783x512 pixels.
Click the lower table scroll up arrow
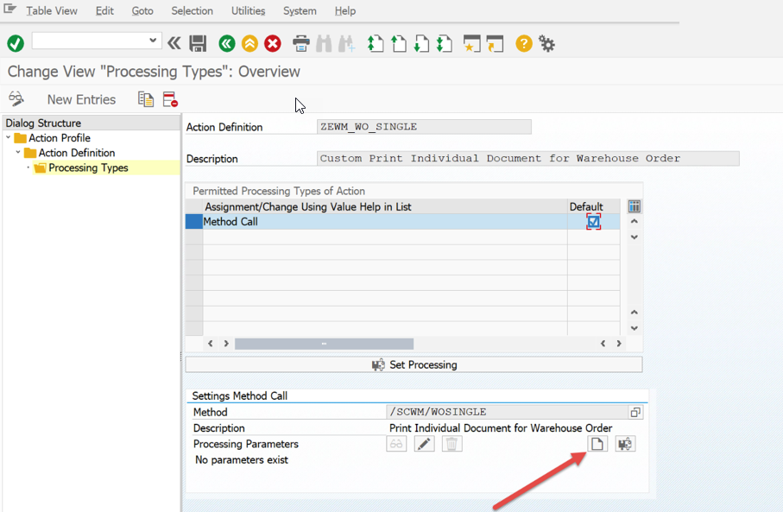[635, 313]
